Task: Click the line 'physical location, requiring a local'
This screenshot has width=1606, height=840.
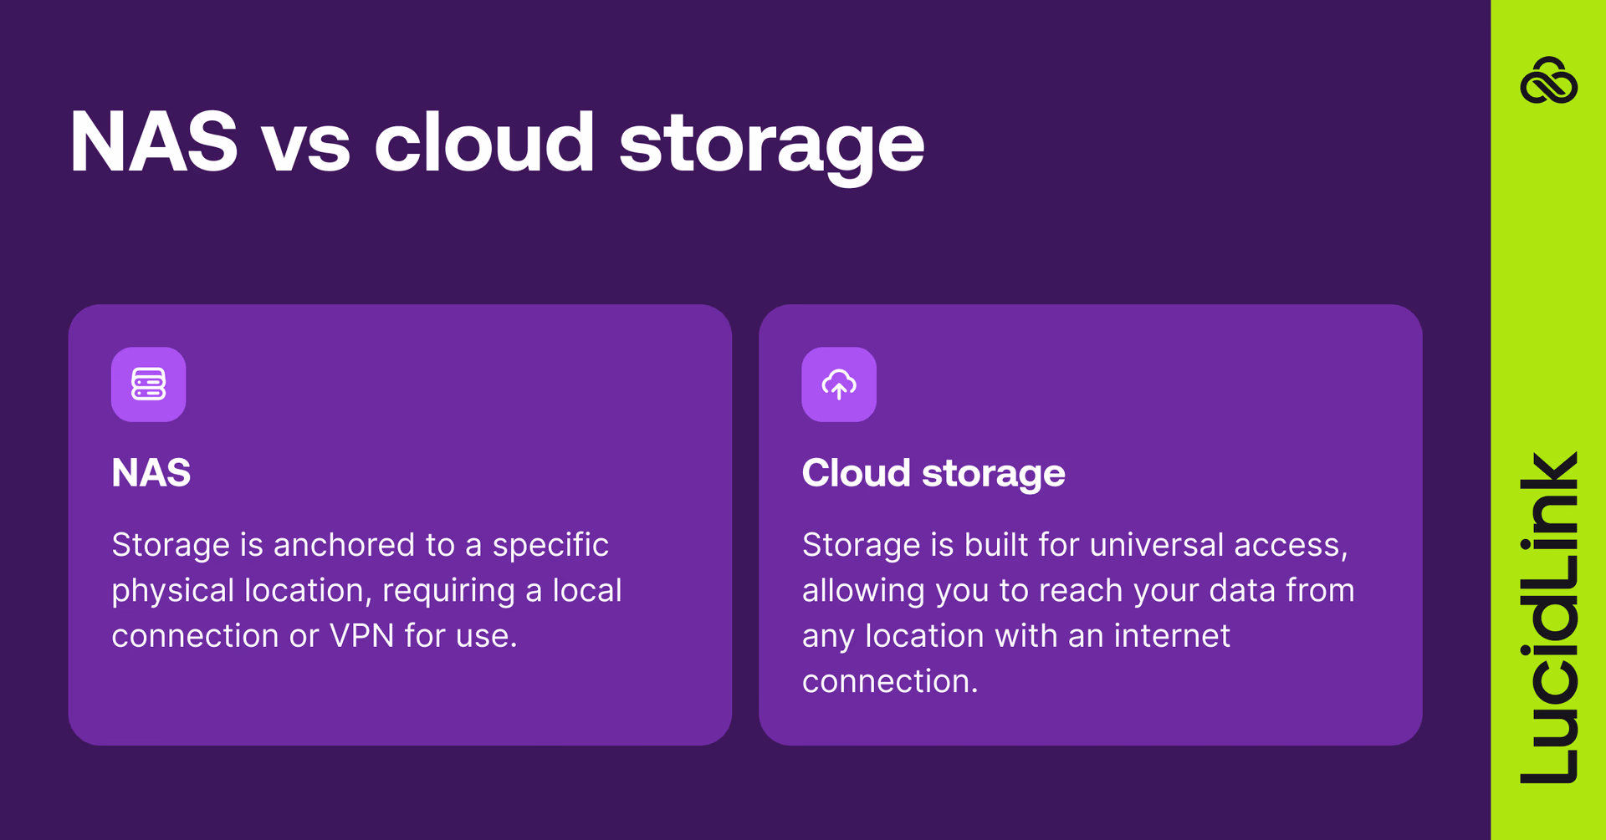Action: [x=367, y=591]
